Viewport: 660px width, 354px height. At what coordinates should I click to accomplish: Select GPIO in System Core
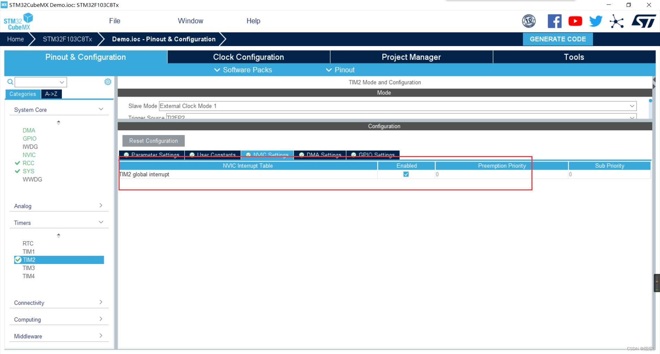pos(30,139)
